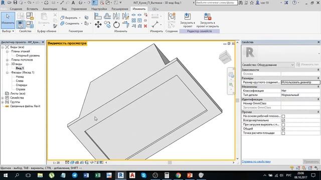Close the Project Browser panel
The width and height of the screenshot is (321, 180).
[x=43, y=42]
